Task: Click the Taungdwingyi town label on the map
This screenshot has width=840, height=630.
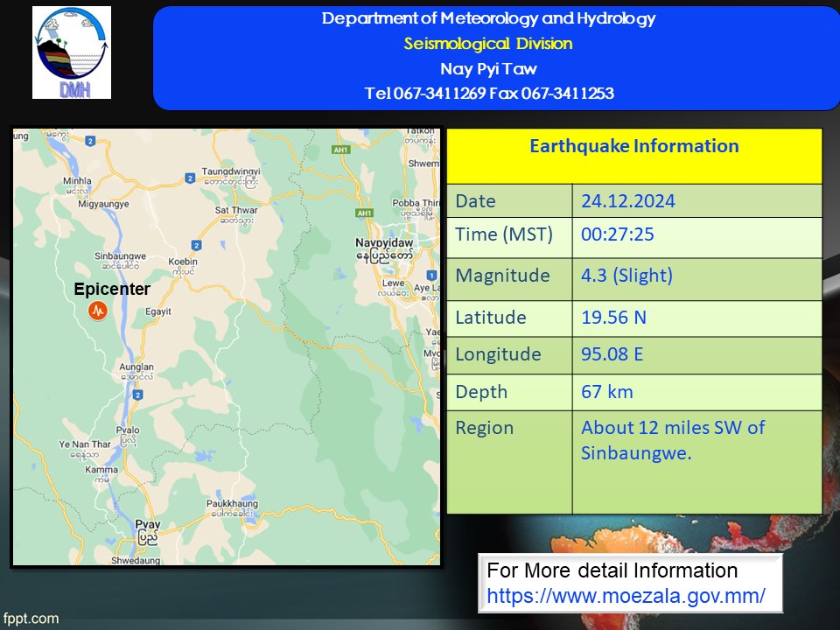Action: pos(231,171)
